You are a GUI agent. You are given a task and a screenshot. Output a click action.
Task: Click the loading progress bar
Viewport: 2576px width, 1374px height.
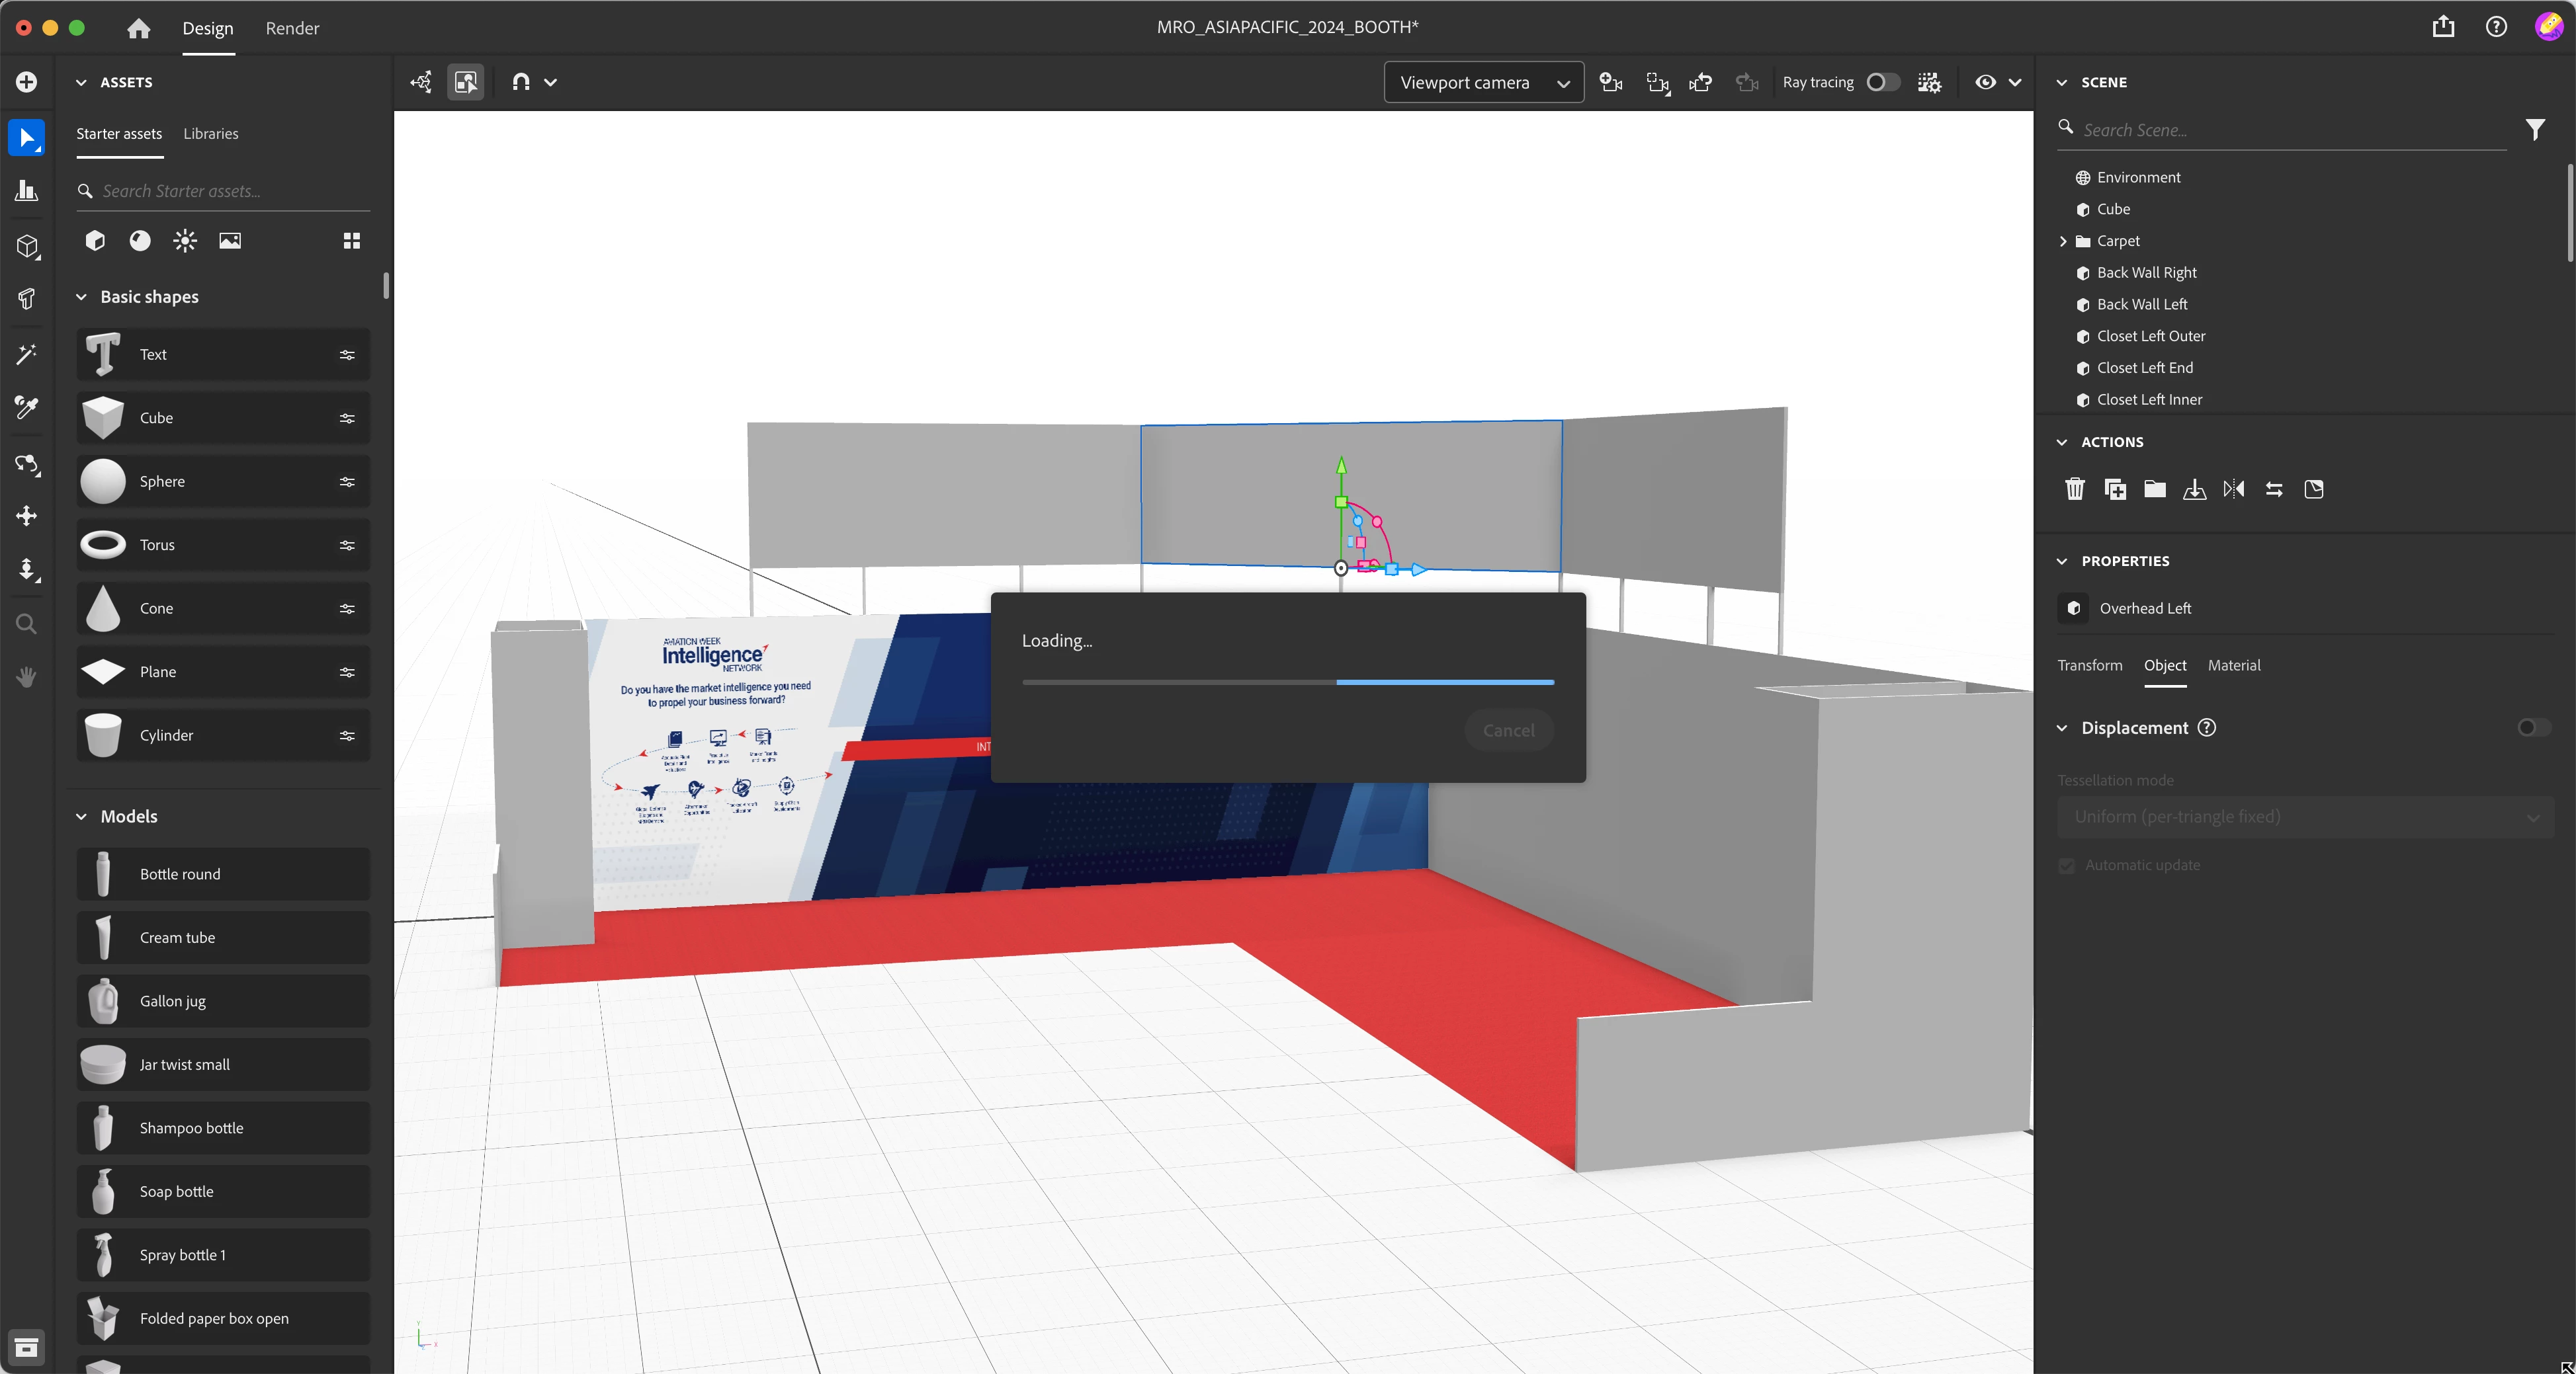(1287, 682)
